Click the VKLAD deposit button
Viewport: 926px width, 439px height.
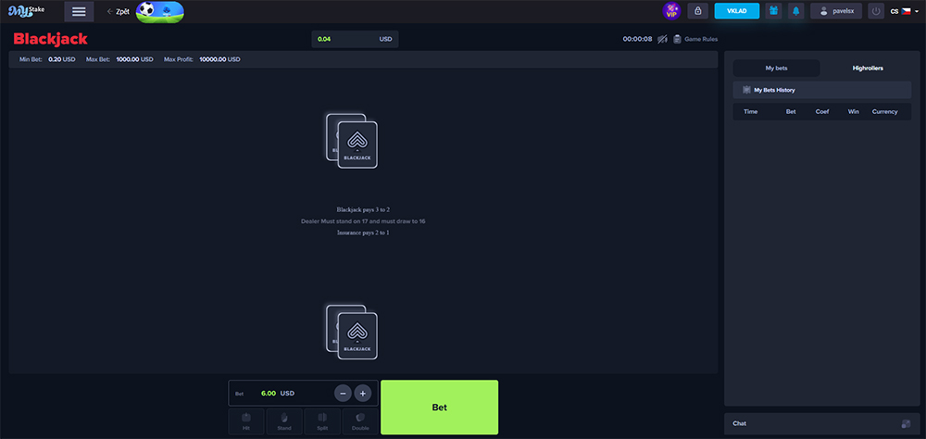(736, 10)
